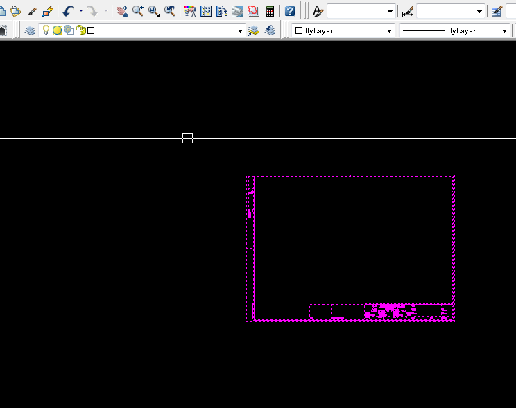Open the ByLayer color control dropdown
The width and height of the screenshot is (516, 408).
coord(389,31)
